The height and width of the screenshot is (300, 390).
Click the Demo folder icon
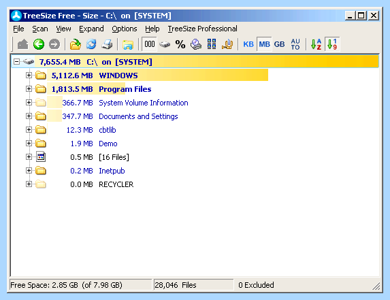coord(41,143)
